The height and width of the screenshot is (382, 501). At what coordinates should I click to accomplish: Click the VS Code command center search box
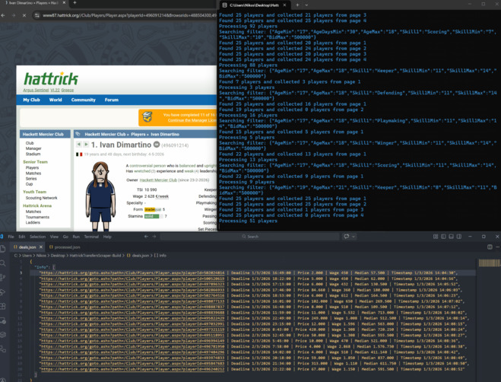(250, 237)
